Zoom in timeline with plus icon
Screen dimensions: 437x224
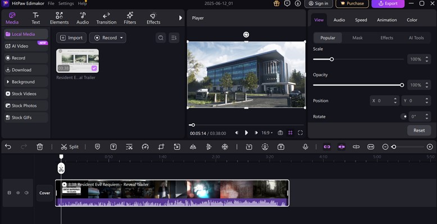(430, 147)
